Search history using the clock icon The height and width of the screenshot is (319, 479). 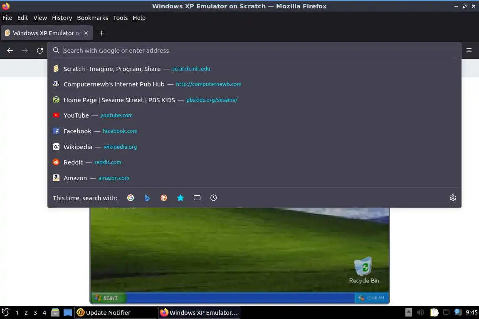[x=214, y=198]
